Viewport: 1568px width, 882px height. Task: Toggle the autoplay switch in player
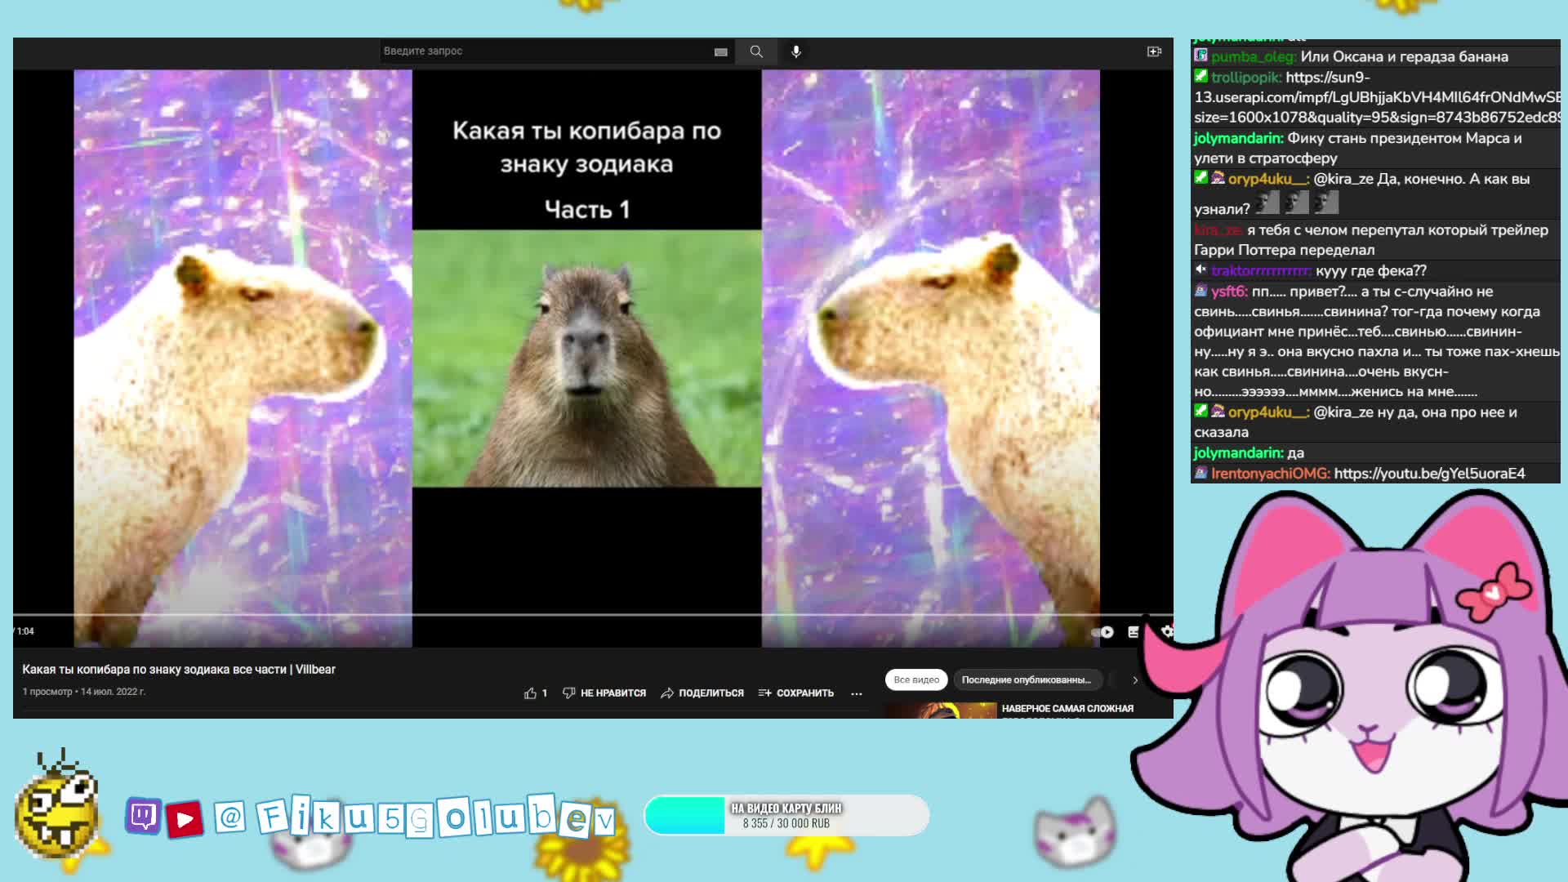point(1102,632)
